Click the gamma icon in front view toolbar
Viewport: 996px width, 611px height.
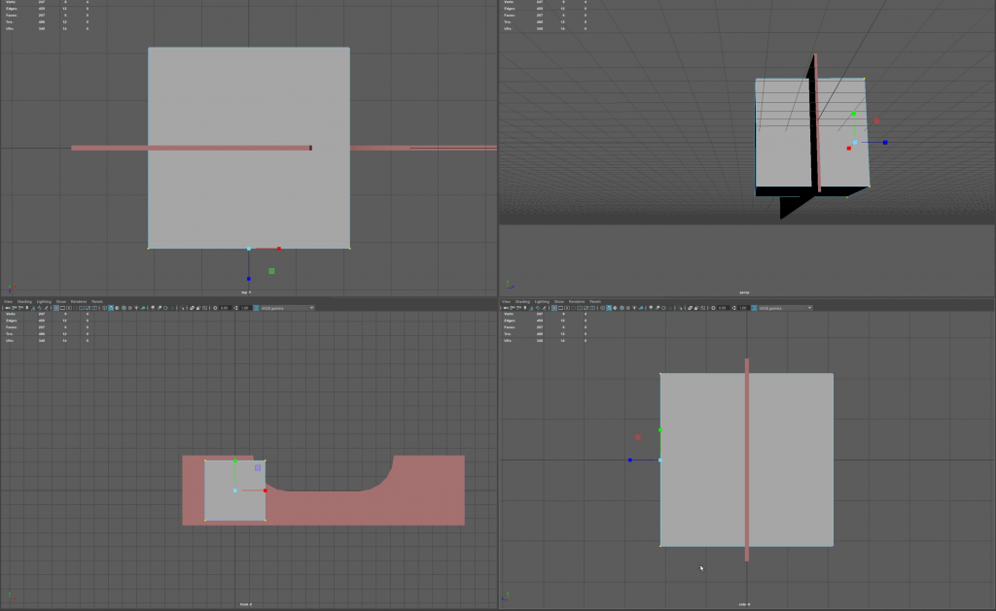234,308
